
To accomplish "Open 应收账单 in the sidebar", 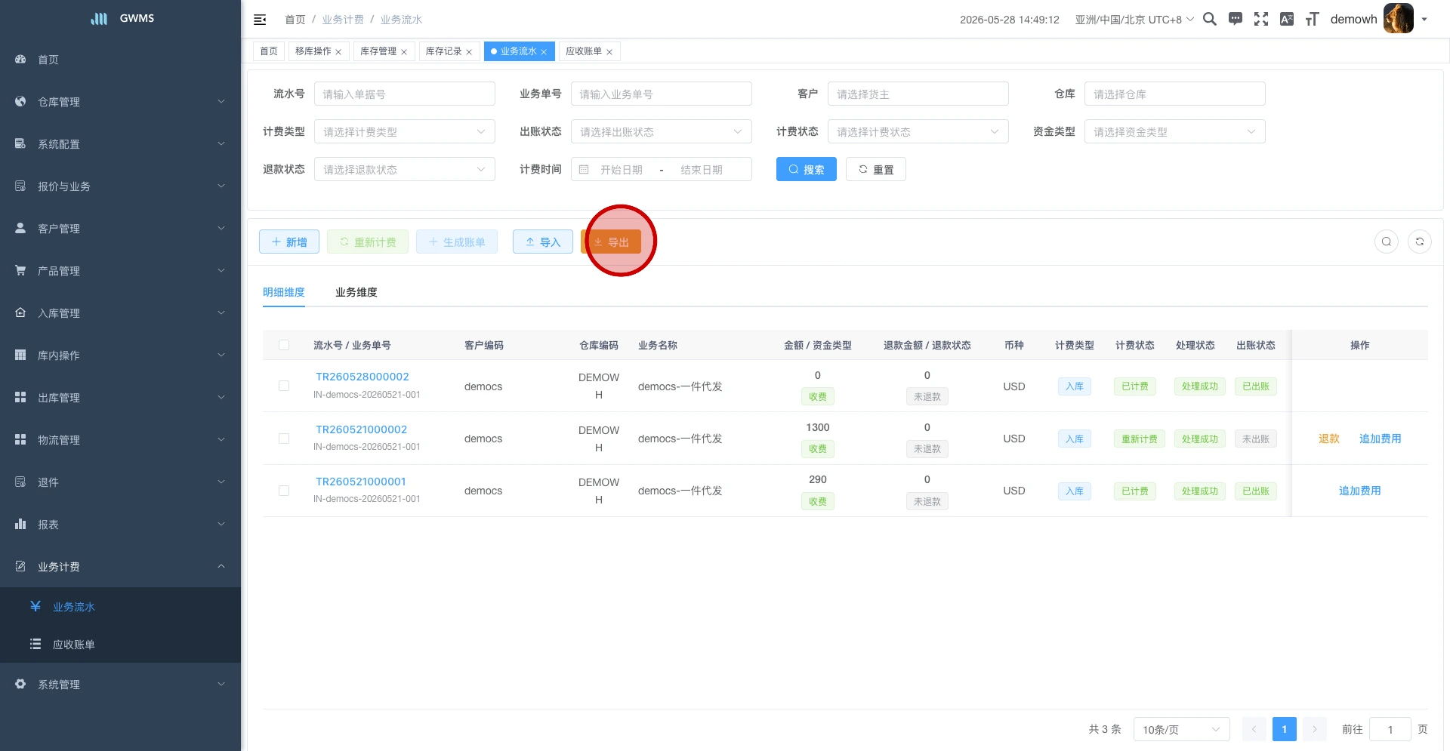I will point(121,644).
